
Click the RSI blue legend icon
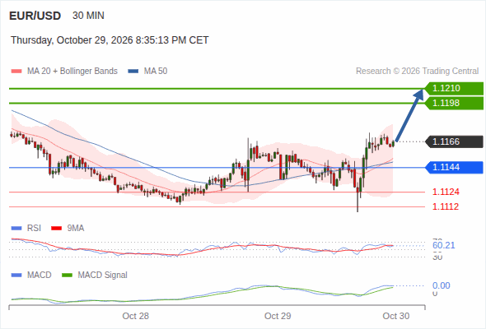coord(16,229)
